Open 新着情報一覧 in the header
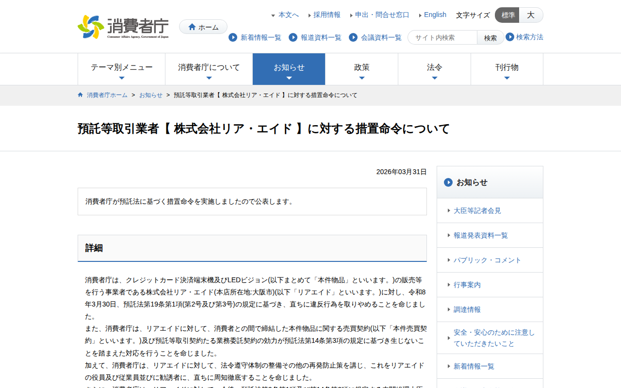The height and width of the screenshot is (388, 621). (261, 37)
